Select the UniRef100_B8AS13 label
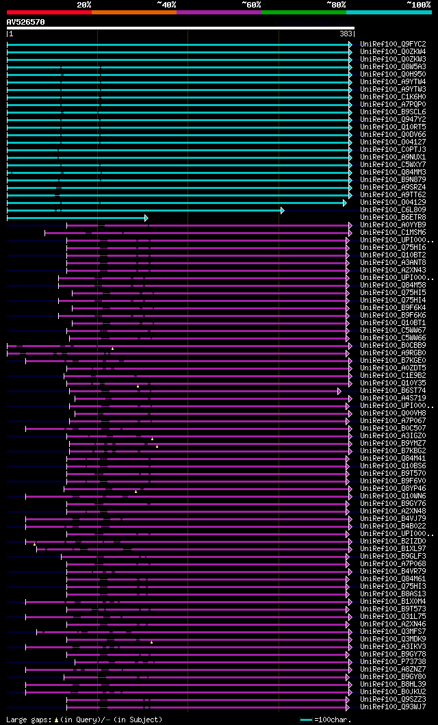 click(394, 595)
